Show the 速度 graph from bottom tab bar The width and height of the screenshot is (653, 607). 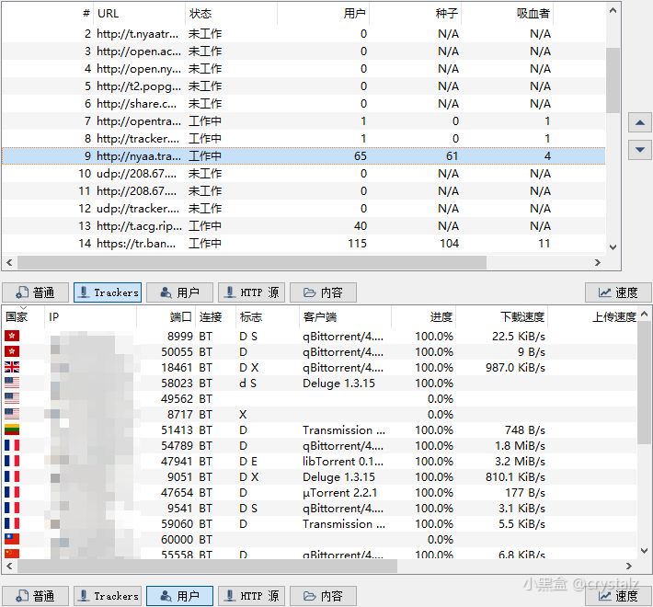pos(618,596)
